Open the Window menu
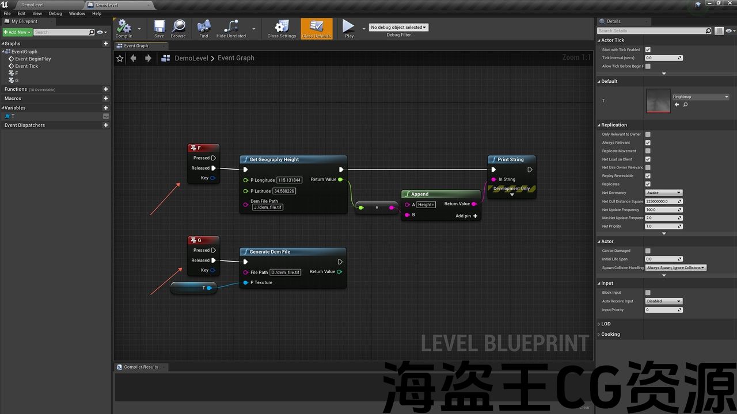Viewport: 737px width, 414px height. 77,13
